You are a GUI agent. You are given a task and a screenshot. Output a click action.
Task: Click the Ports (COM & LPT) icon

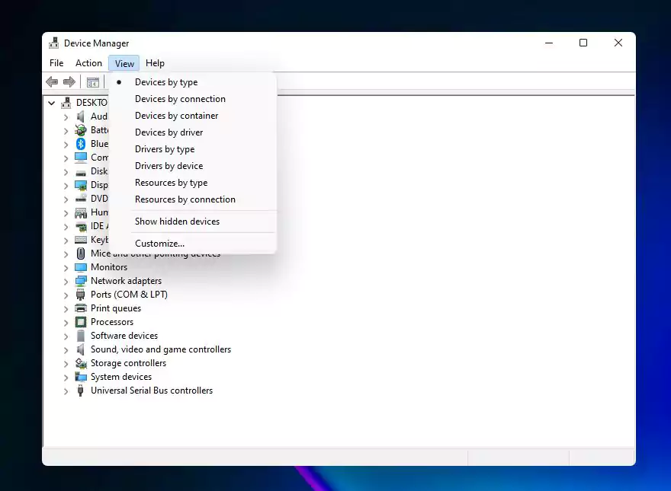[81, 295]
